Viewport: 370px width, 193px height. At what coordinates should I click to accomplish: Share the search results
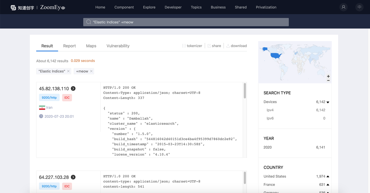point(214,46)
